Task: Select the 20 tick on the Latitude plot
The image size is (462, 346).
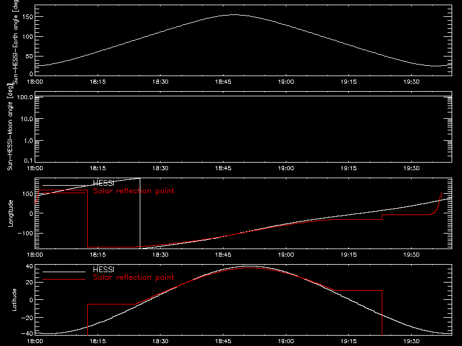Action: [29, 283]
